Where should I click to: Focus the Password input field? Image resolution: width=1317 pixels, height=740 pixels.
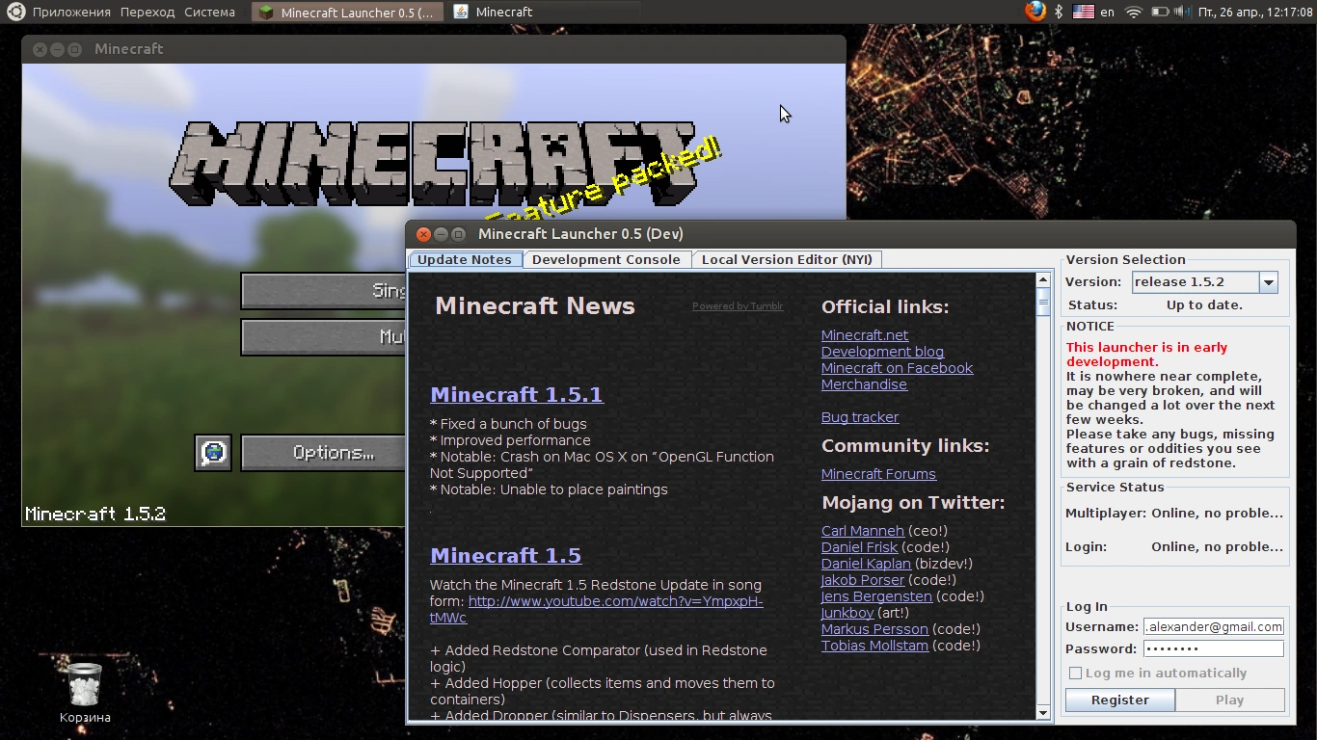pyautogui.click(x=1213, y=648)
